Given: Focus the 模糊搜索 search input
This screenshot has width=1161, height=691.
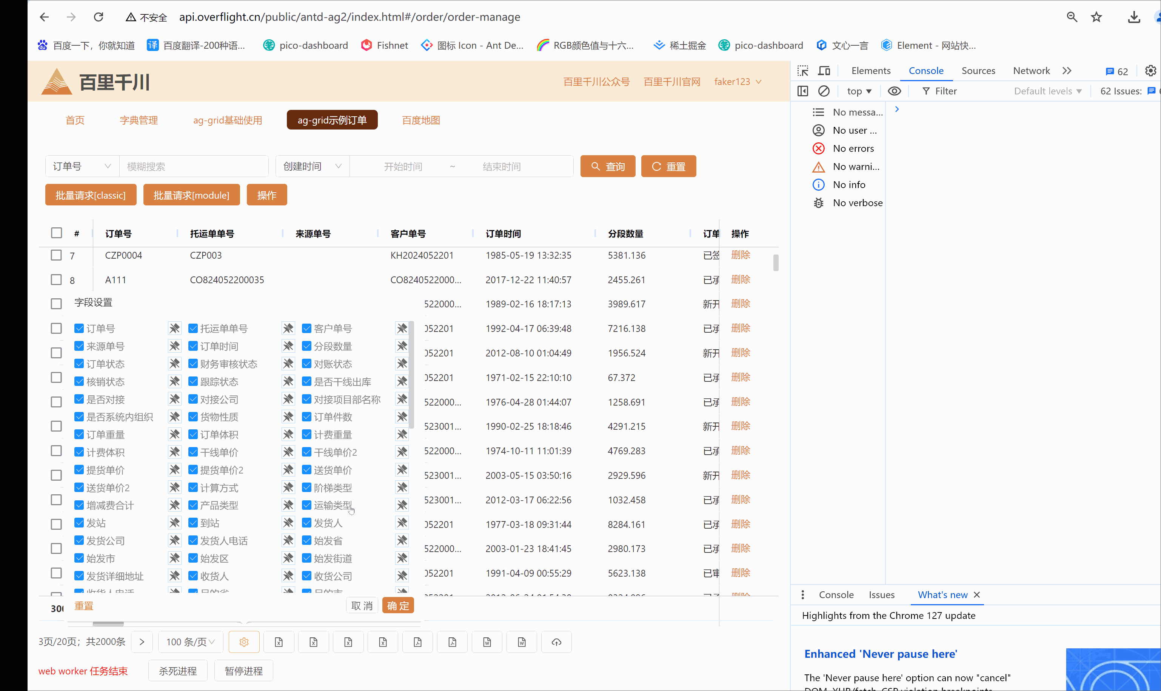Looking at the screenshot, I should [x=194, y=166].
